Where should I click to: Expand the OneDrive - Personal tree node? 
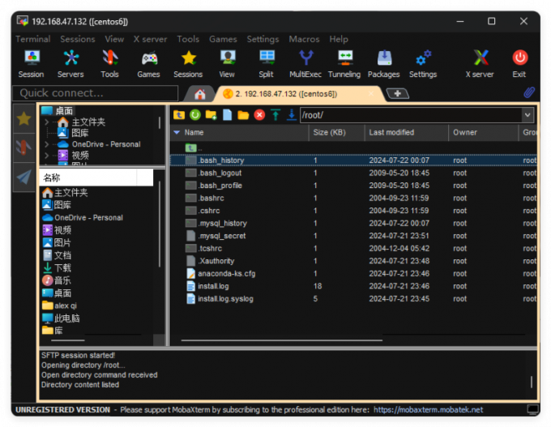pyautogui.click(x=47, y=144)
